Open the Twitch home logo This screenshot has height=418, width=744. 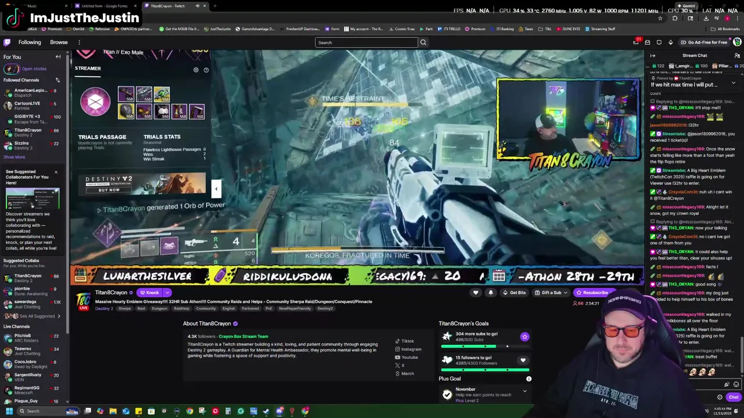coord(7,42)
